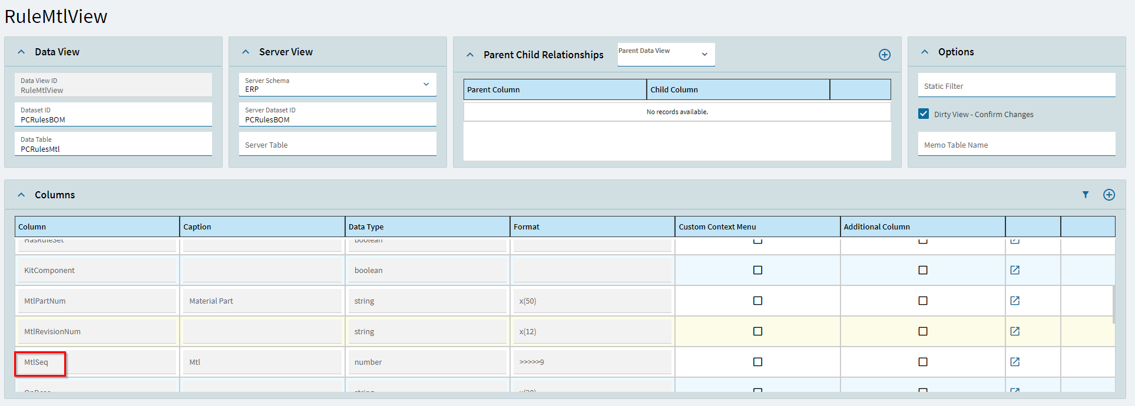Collapse the Columns panel
Screen dimensions: 1135x406
(21, 195)
